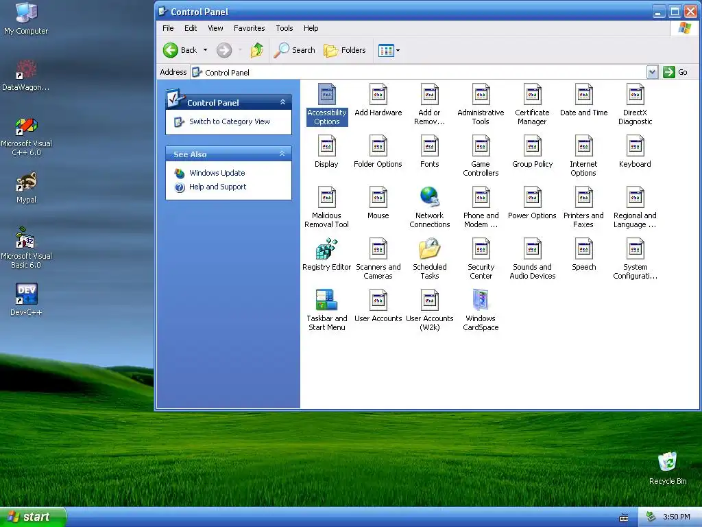Expand the Back history dropdown arrow
Screen dimensions: 702x527
(205, 50)
